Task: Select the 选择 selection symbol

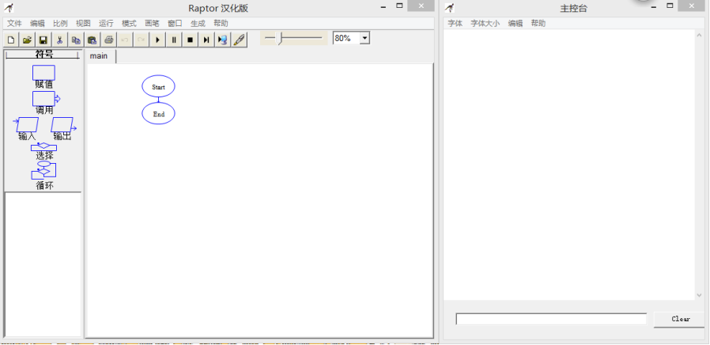Action: point(44,147)
